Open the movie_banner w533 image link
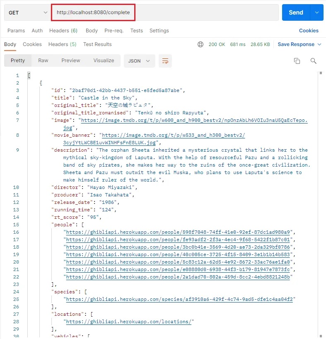 173,135
